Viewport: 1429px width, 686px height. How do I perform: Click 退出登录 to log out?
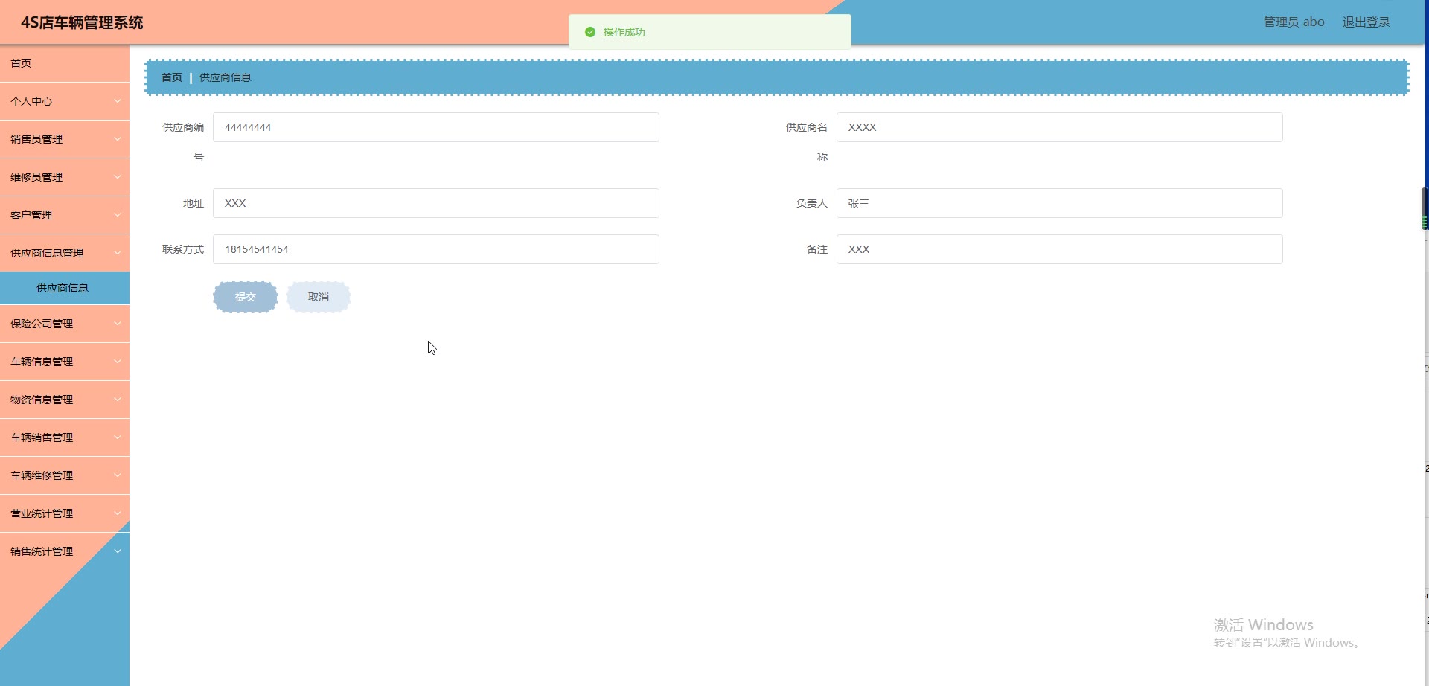coord(1366,22)
